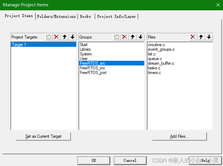Delete the selected project target
Viewport: 223px width, 166px height.
pos(57,37)
